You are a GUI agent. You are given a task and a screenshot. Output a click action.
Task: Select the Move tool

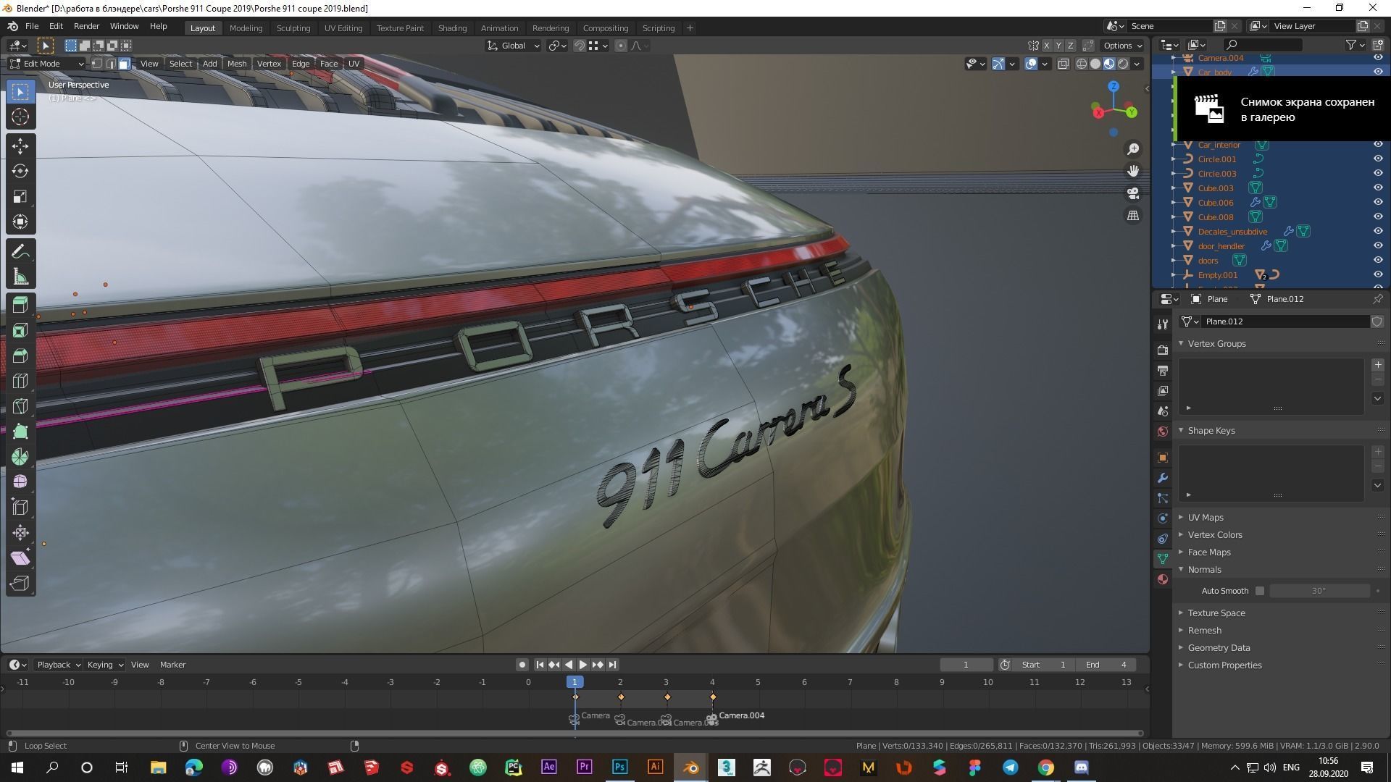point(20,146)
